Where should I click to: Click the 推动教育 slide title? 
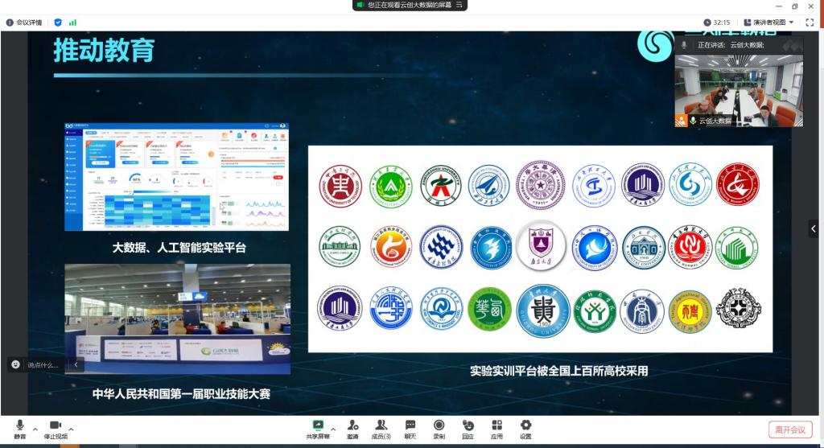104,51
